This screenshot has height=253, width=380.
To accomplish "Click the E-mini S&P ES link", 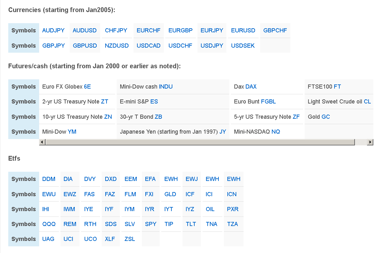I will tap(154, 102).
